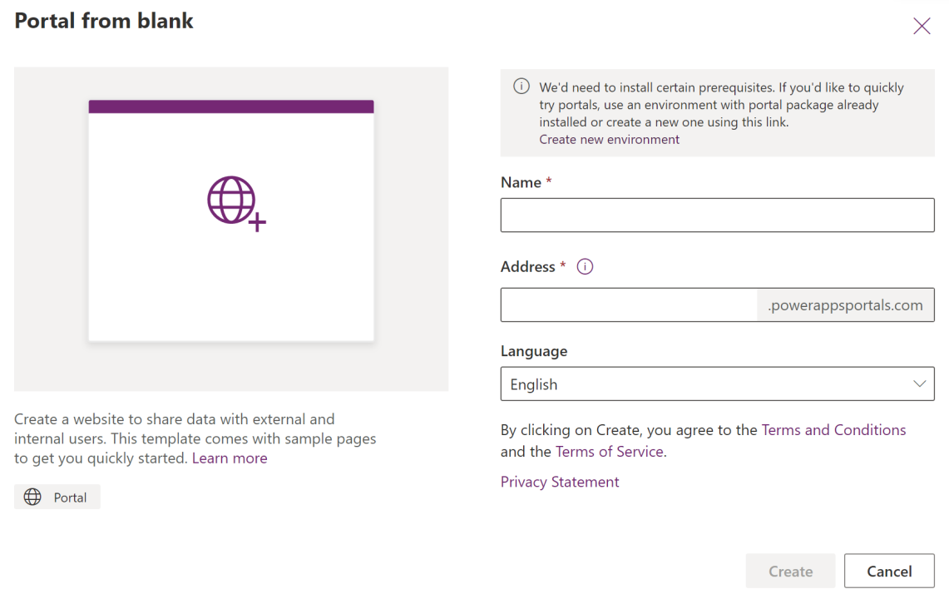
Task: Focus the Name input field
Action: tap(717, 215)
